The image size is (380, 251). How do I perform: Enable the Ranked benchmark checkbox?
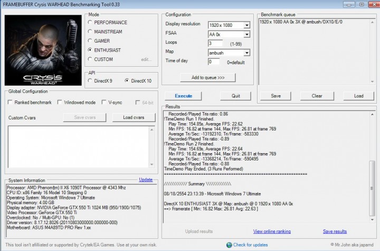click(10, 102)
